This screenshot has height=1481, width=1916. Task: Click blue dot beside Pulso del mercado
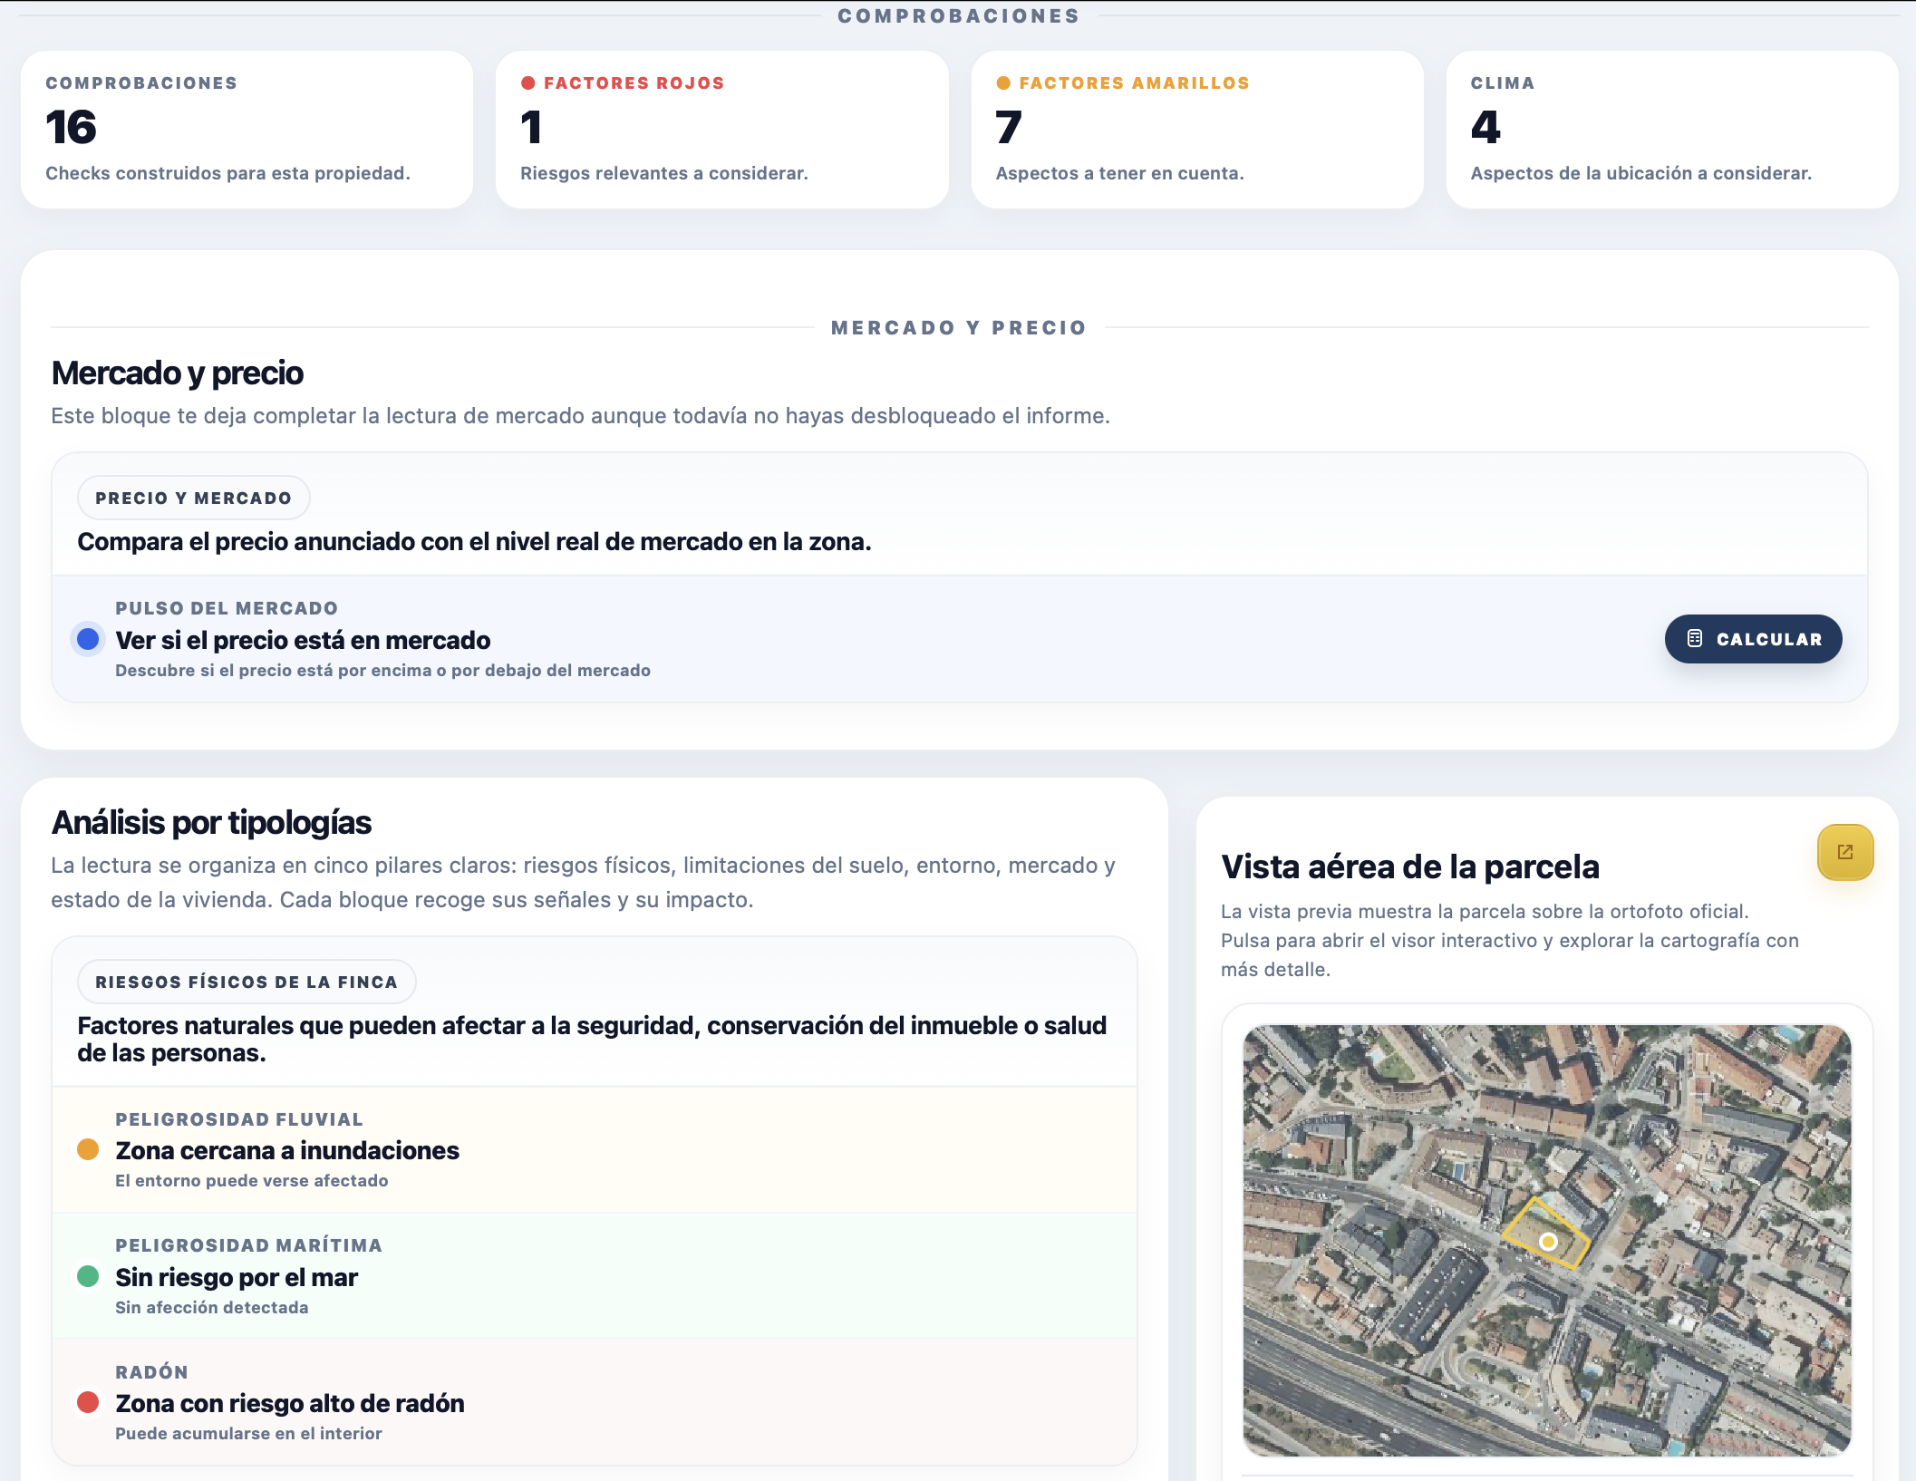(88, 639)
